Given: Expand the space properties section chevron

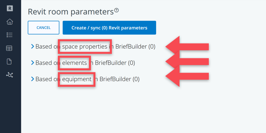Looking at the screenshot, I should [x=32, y=46].
